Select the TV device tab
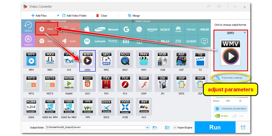This screenshot has height=136, width=272. point(204,41)
